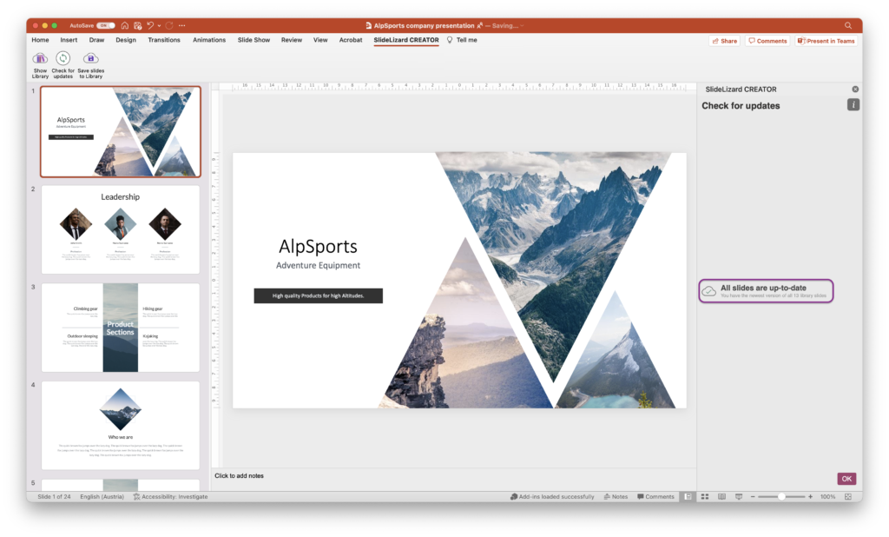Select slide 2 Leadership thumbnail
This screenshot has height=537, width=889.
120,229
